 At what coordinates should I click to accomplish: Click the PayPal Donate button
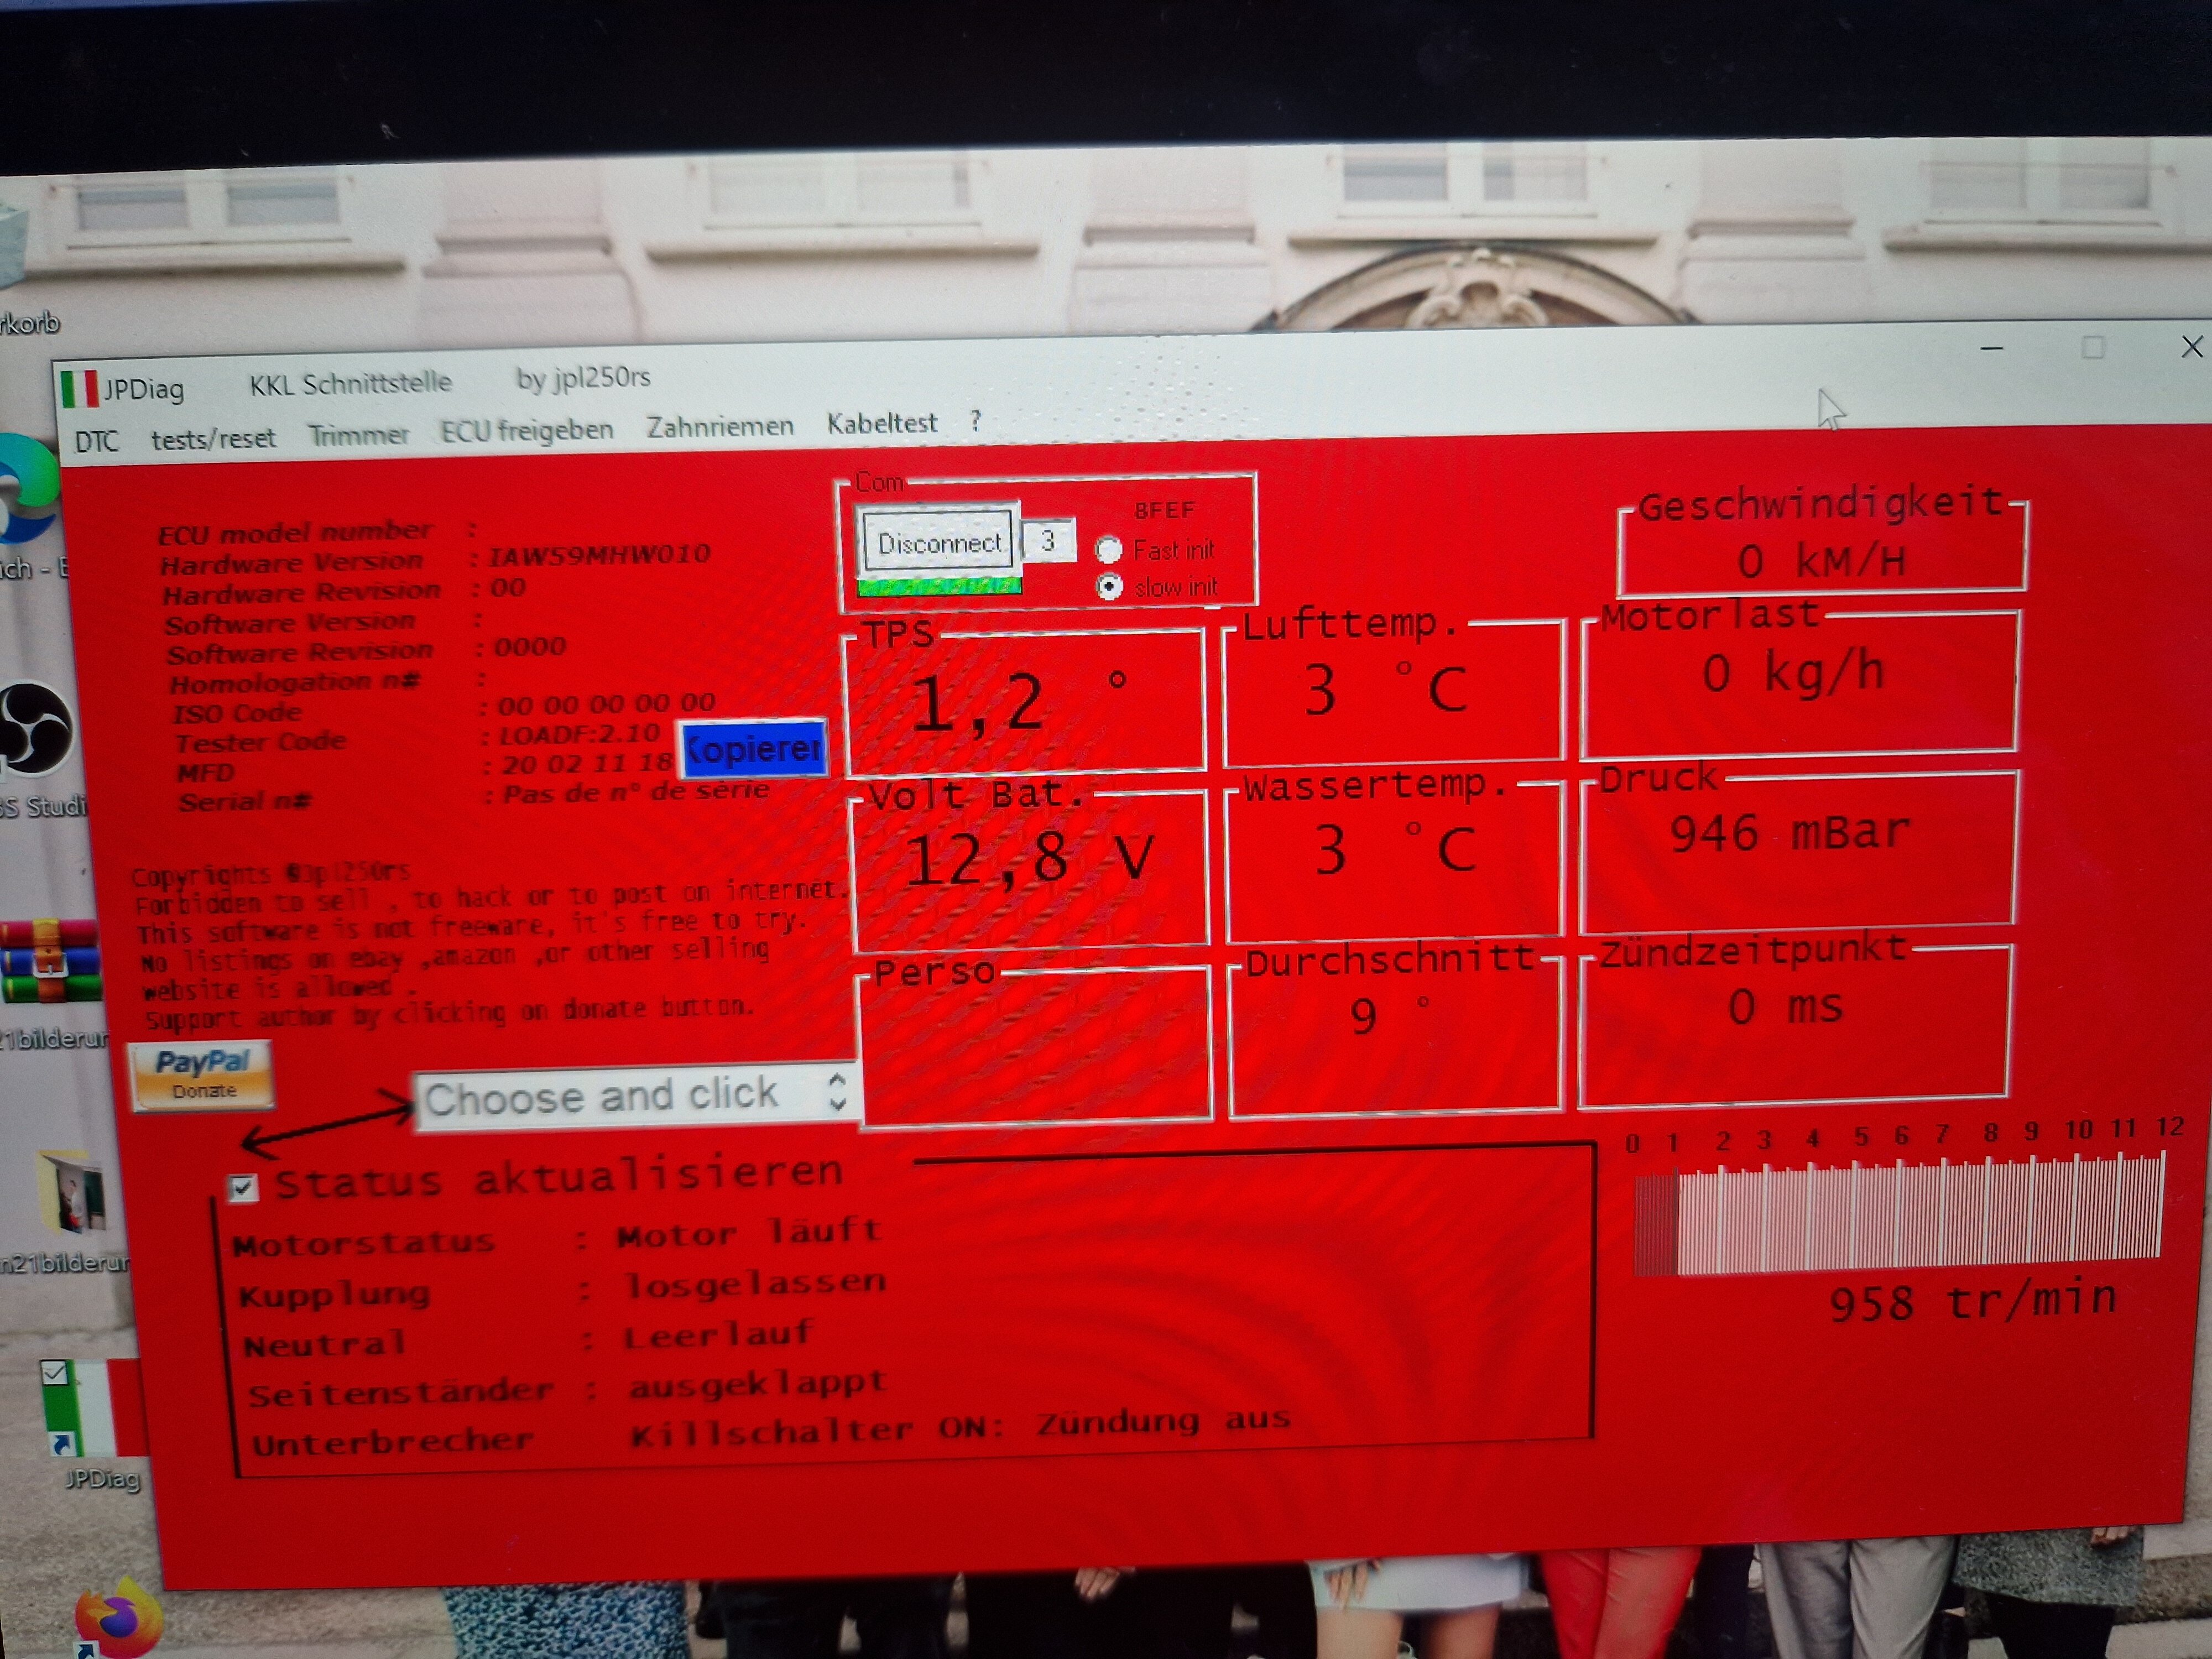202,1075
